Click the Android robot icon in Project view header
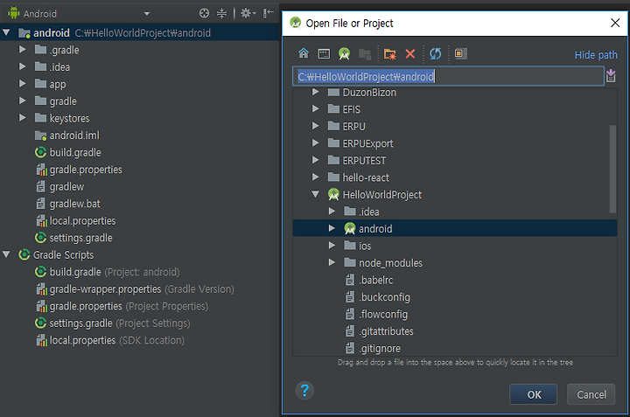 click(14, 13)
